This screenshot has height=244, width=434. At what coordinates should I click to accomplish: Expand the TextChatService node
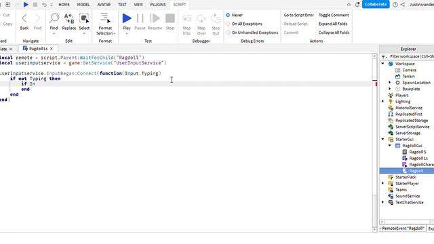(x=383, y=202)
